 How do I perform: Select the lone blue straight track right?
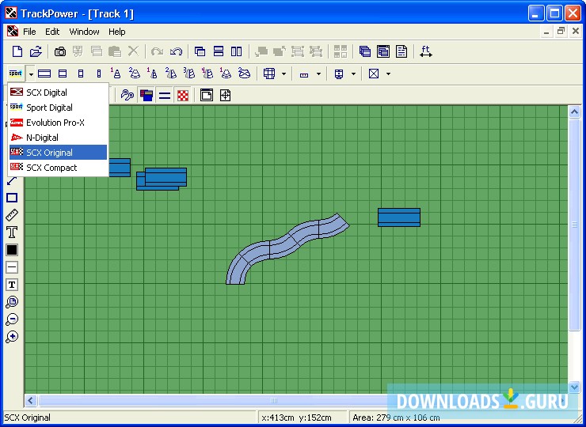pos(399,217)
